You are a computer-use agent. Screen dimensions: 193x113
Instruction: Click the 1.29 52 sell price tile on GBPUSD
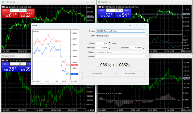pyautogui.click(x=106, y=15)
